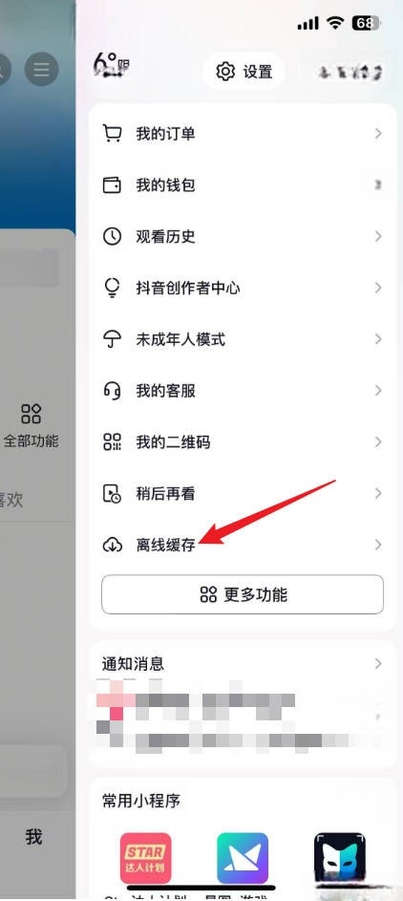Viewport: 403px width, 901px height.
Task: Select the 观看历史 menu entry
Action: 243,236
